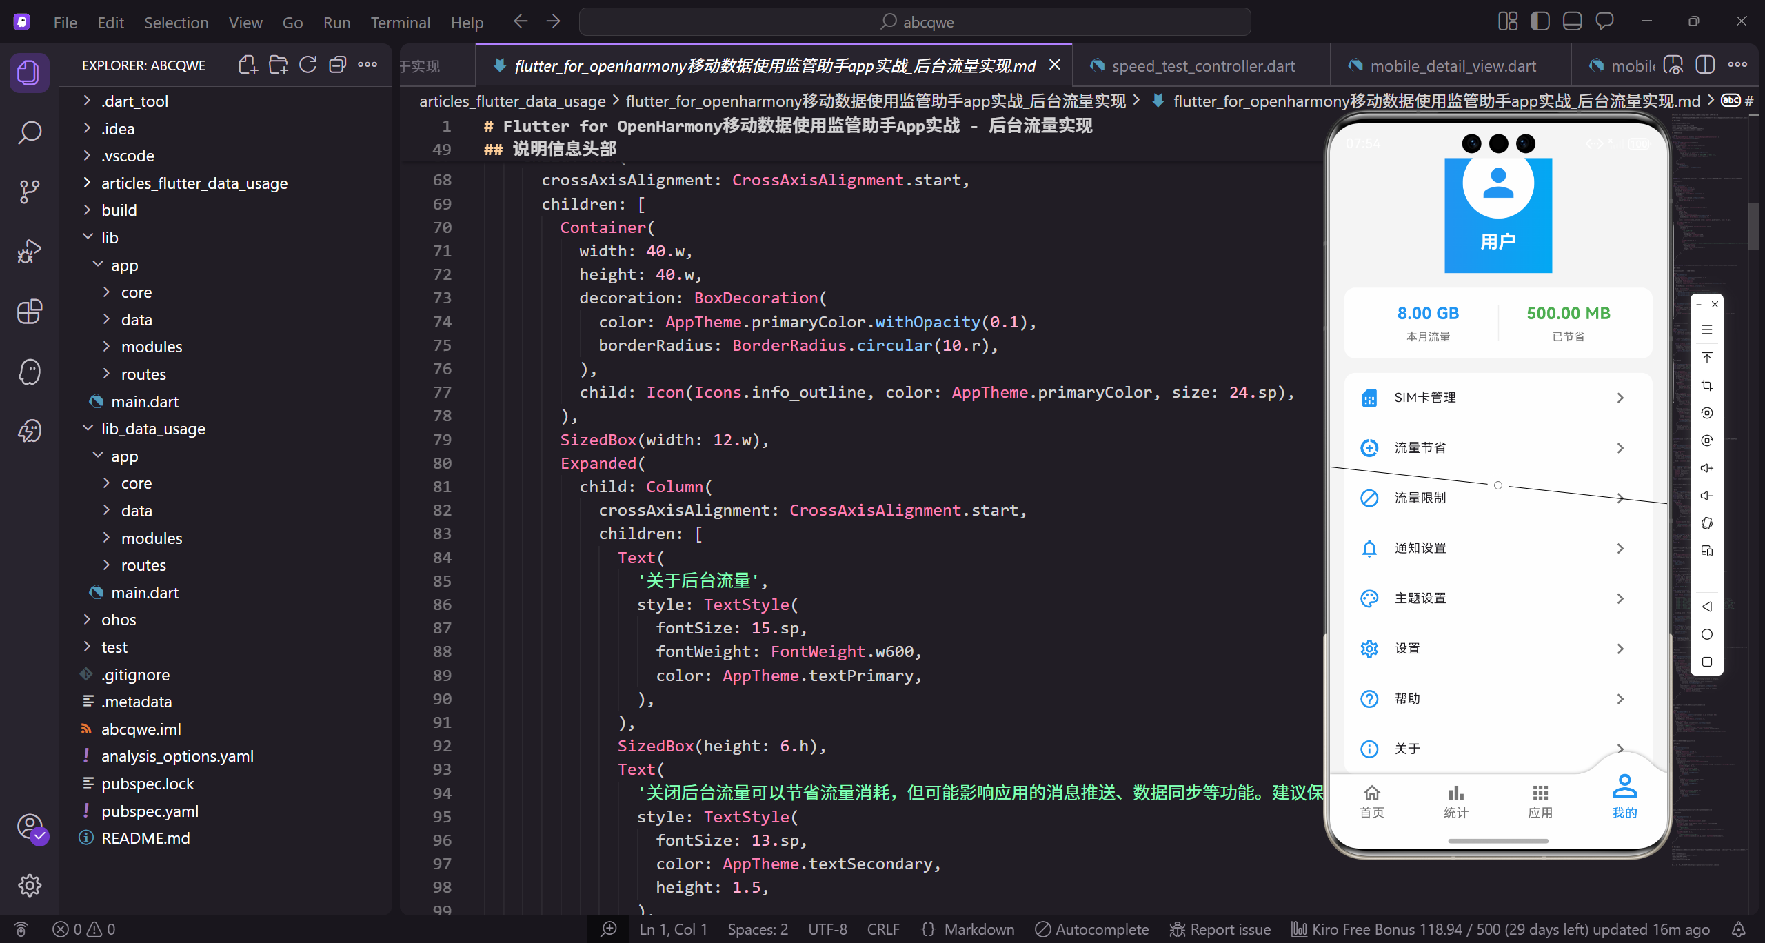The image size is (1765, 943).
Task: Toggle the primary side bar layout button
Action: tap(1540, 22)
